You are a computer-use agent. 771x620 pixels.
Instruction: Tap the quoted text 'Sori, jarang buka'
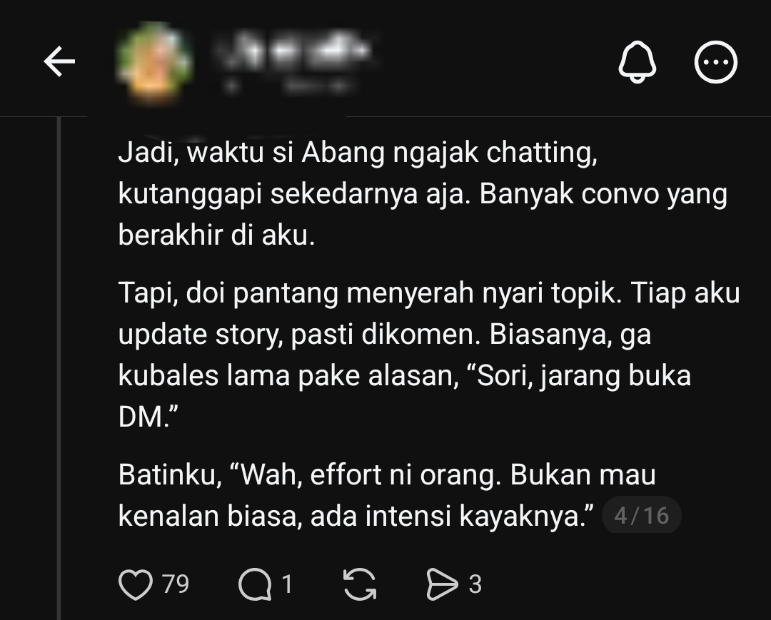(x=579, y=376)
